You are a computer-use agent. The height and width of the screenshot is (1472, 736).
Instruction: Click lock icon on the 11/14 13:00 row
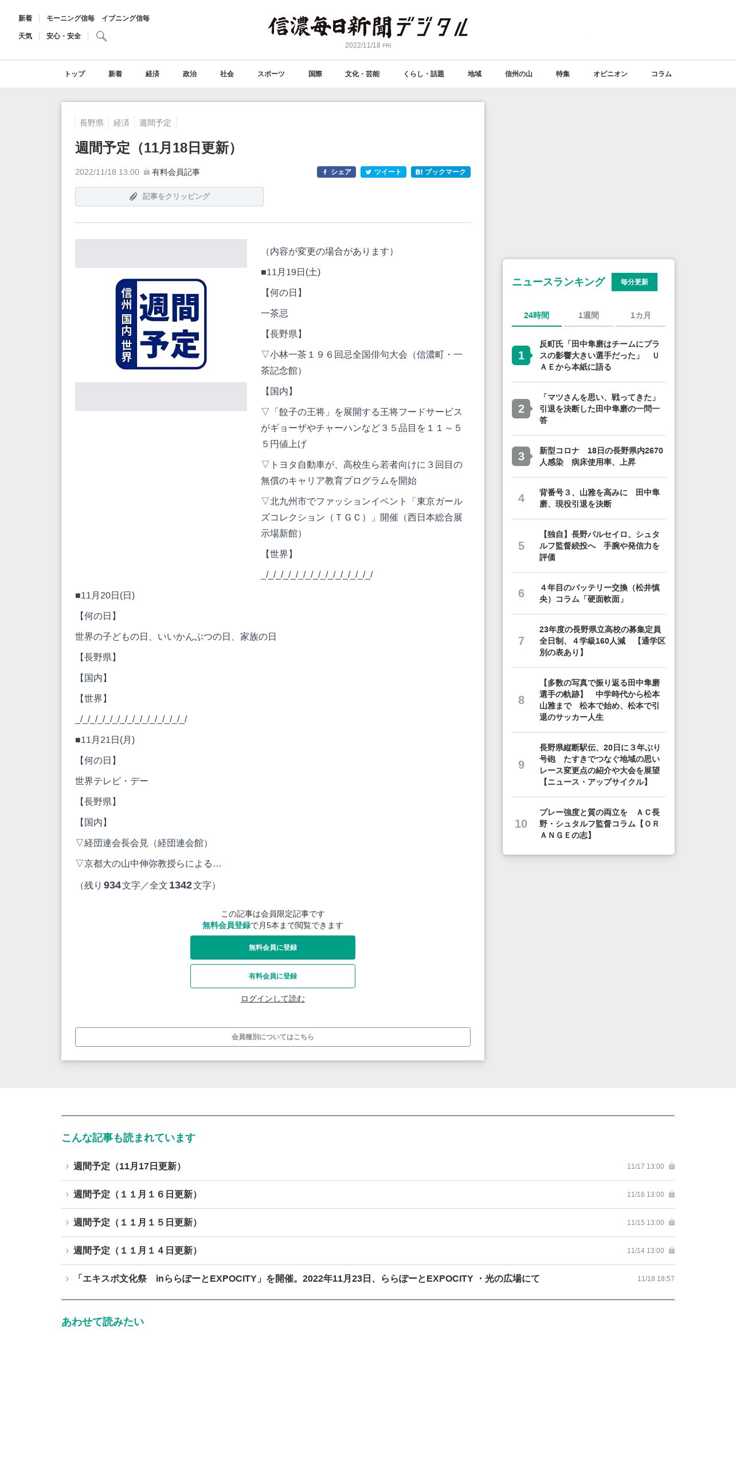(672, 1250)
